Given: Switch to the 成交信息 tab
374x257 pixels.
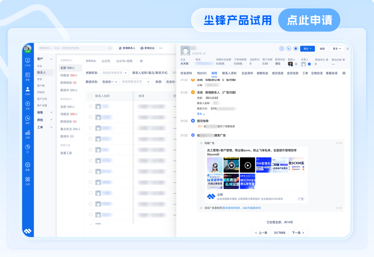Looking at the screenshot, I should [x=278, y=73].
